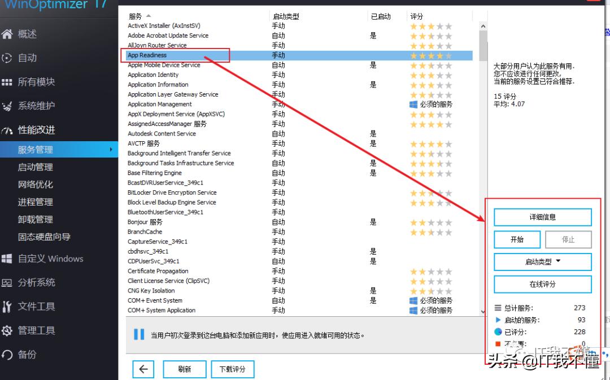Click the 刷新 button
610x380 pixels.
tap(184, 369)
